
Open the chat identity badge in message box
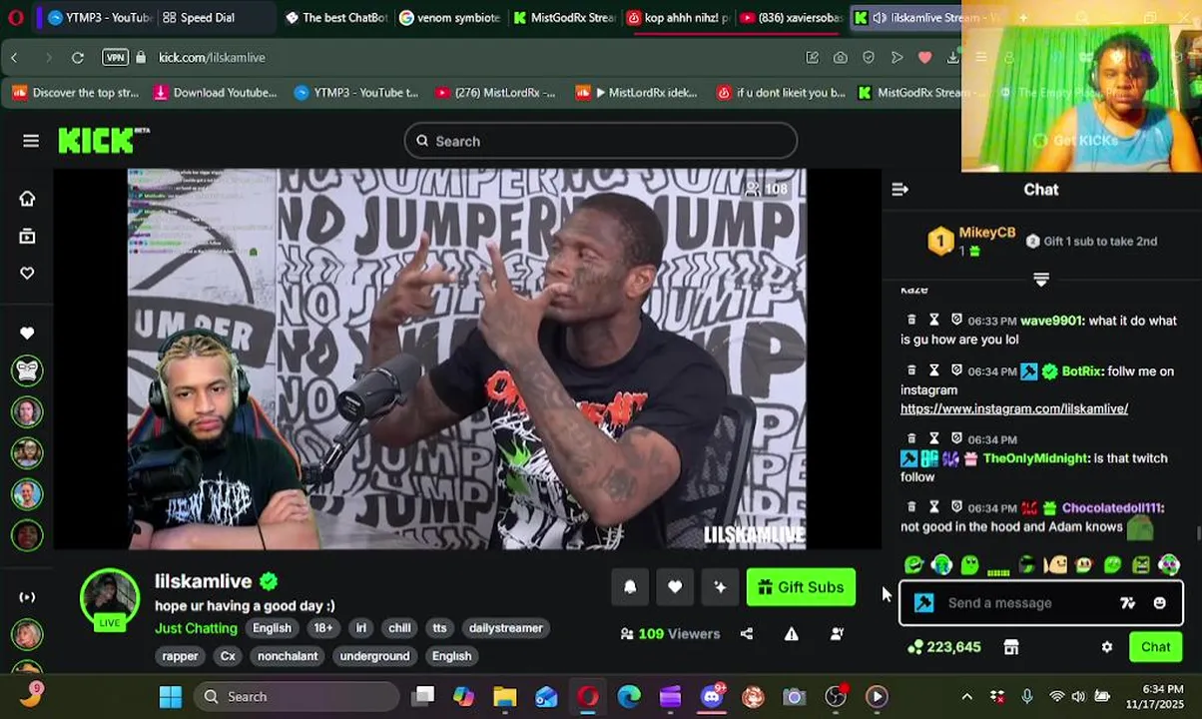[924, 603]
